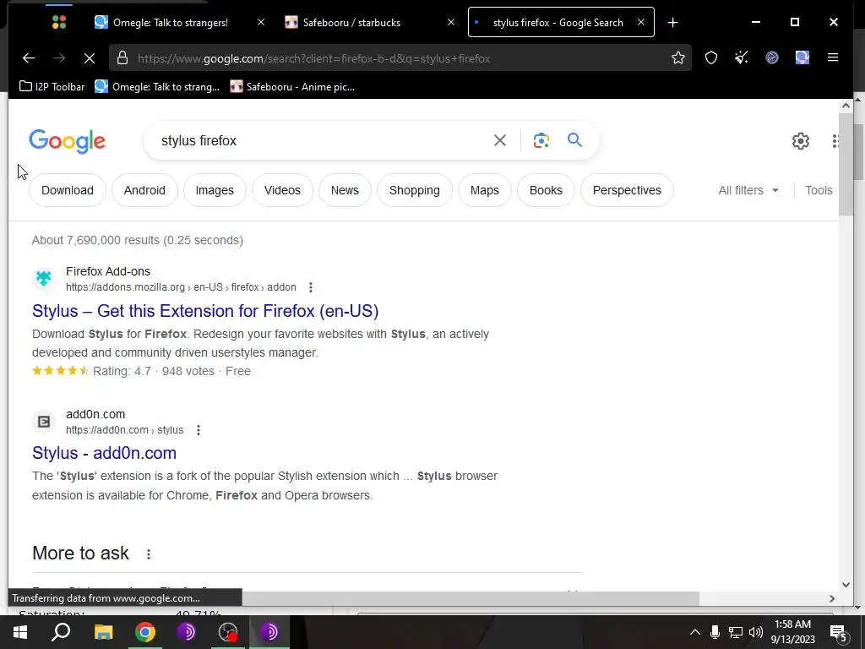This screenshot has width=865, height=649.
Task: Open Safebooru - Anime pic bookmark
Action: click(x=292, y=87)
